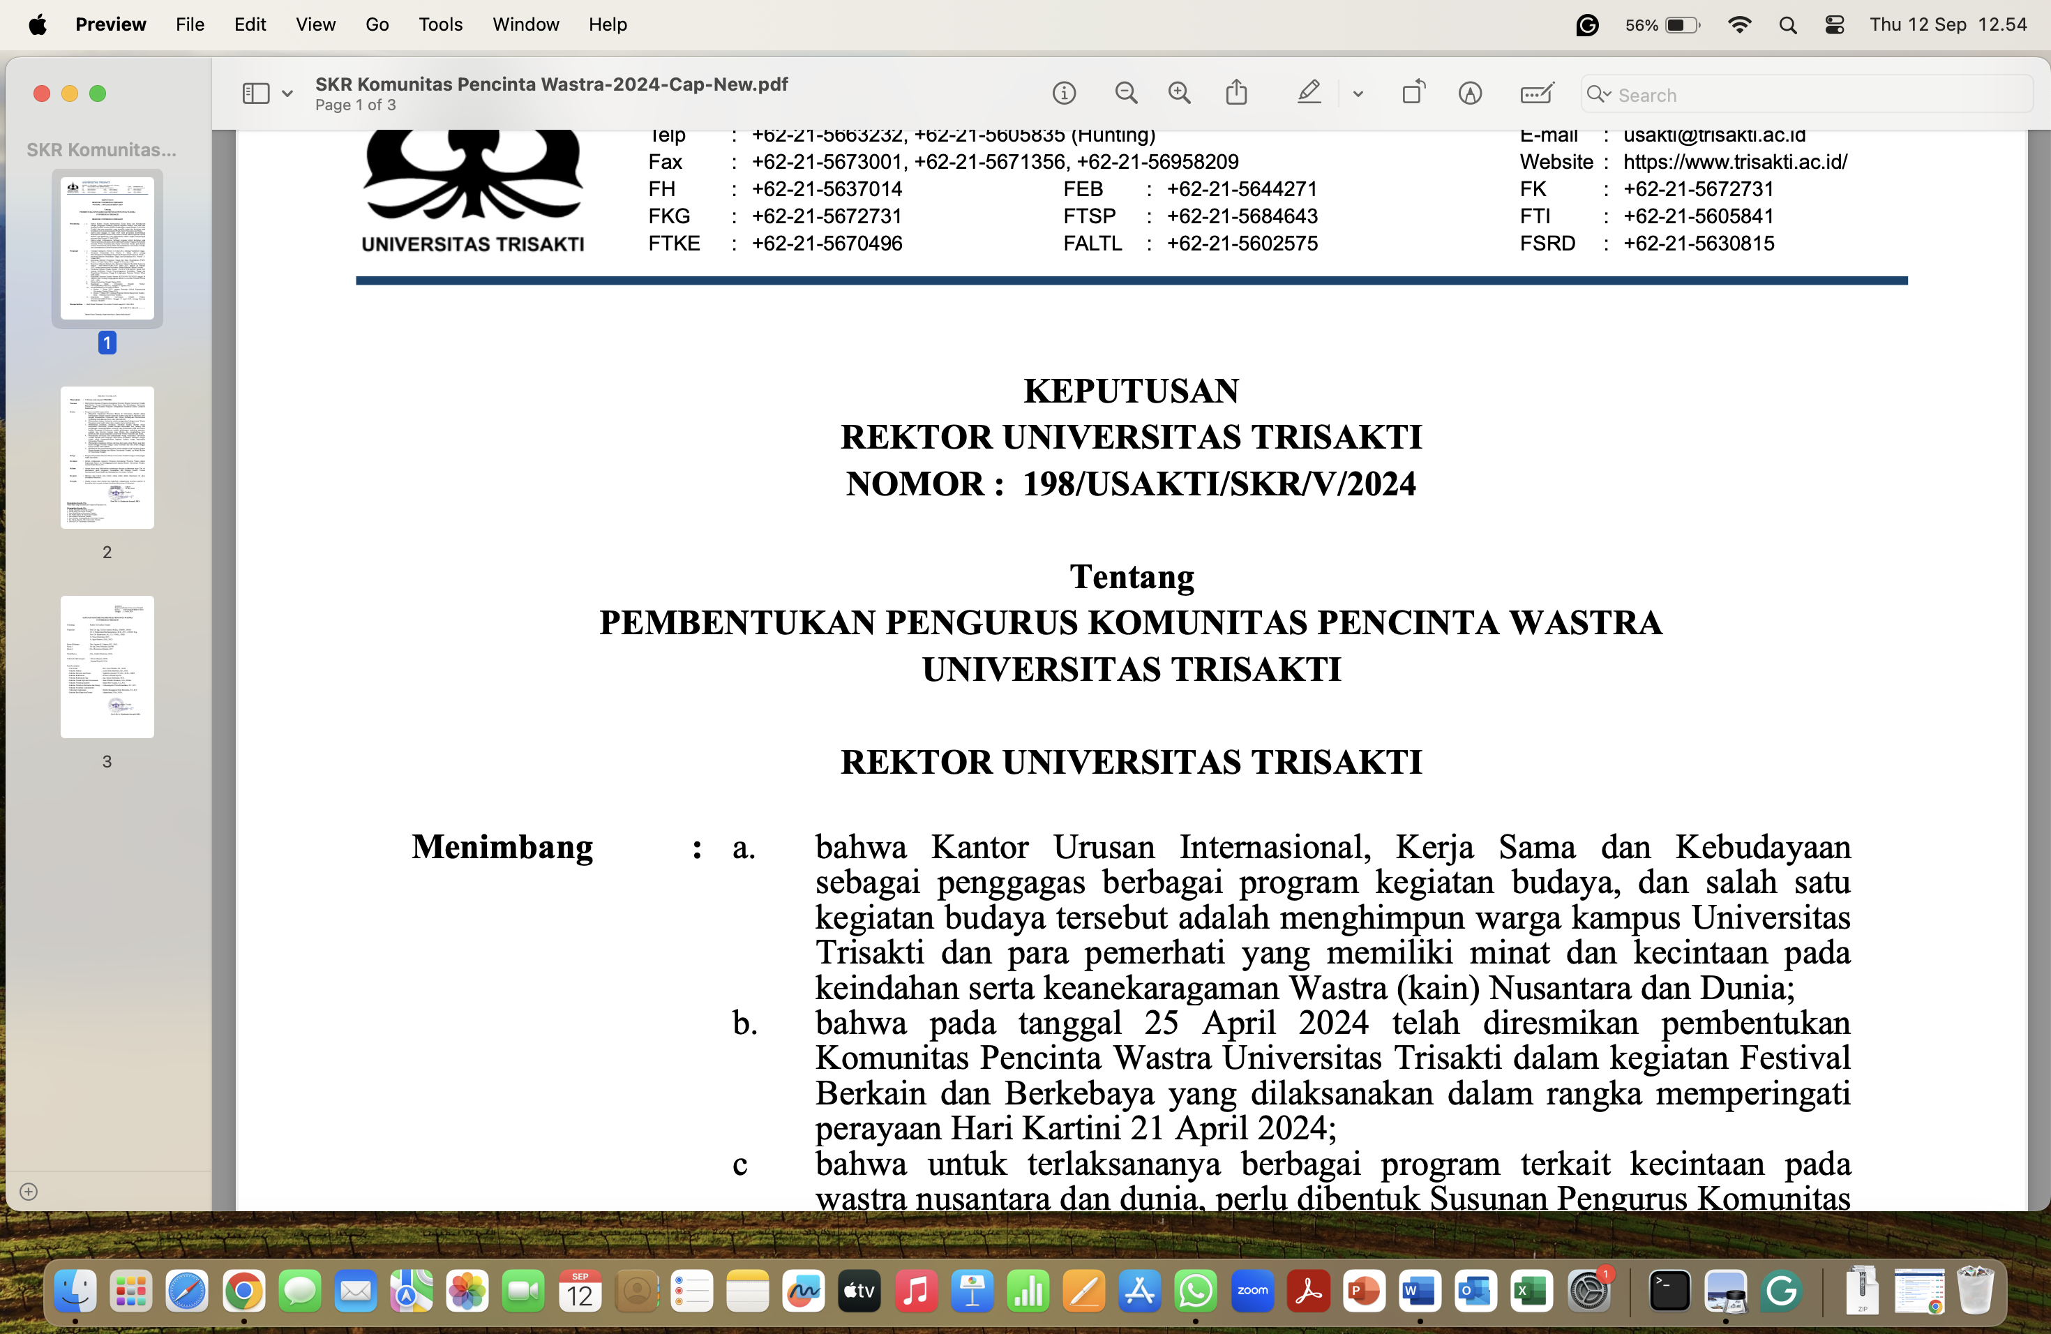
Task: Open Keynote from the Dock
Action: pyautogui.click(x=972, y=1290)
